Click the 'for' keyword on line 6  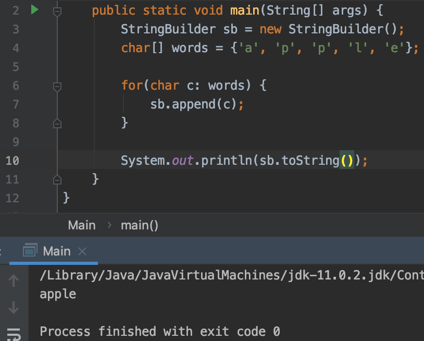pos(132,86)
